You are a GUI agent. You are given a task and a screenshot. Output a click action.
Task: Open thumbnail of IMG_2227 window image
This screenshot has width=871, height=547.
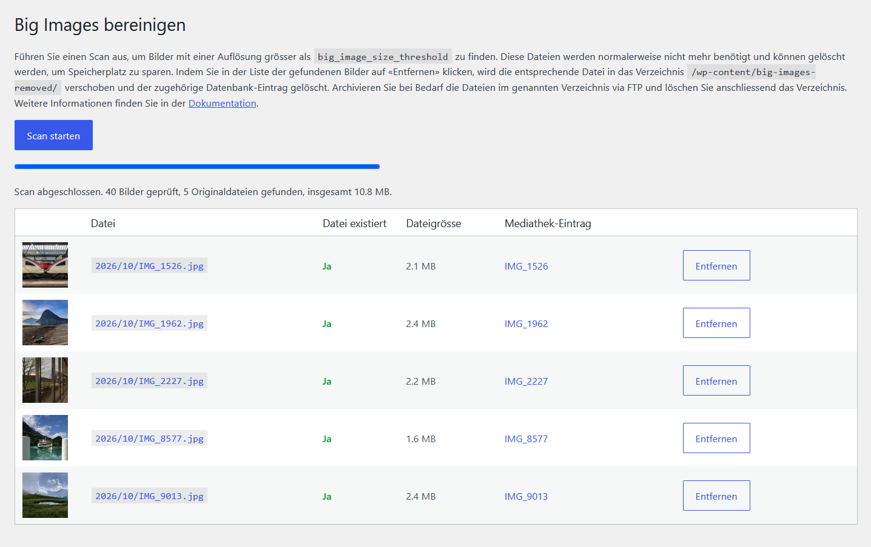click(45, 380)
